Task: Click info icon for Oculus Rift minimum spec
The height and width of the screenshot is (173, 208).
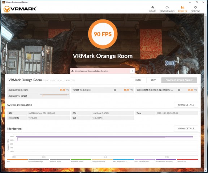Action: [x=179, y=90]
